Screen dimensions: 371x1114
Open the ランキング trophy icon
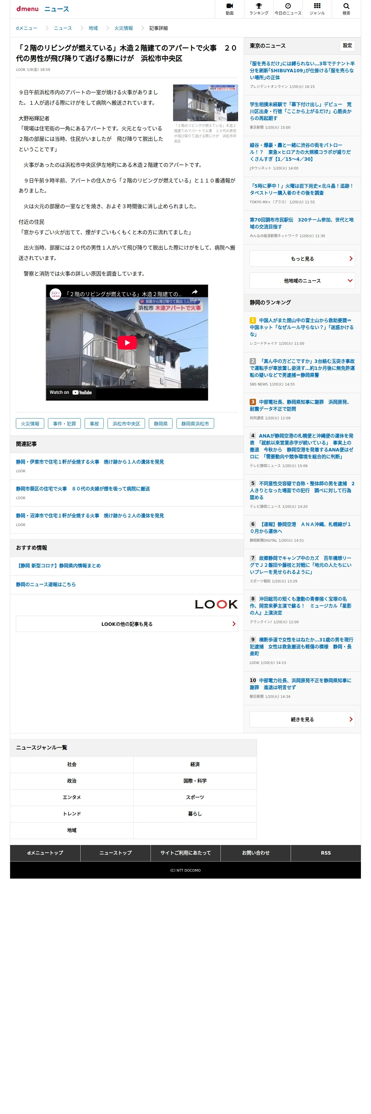(x=258, y=6)
